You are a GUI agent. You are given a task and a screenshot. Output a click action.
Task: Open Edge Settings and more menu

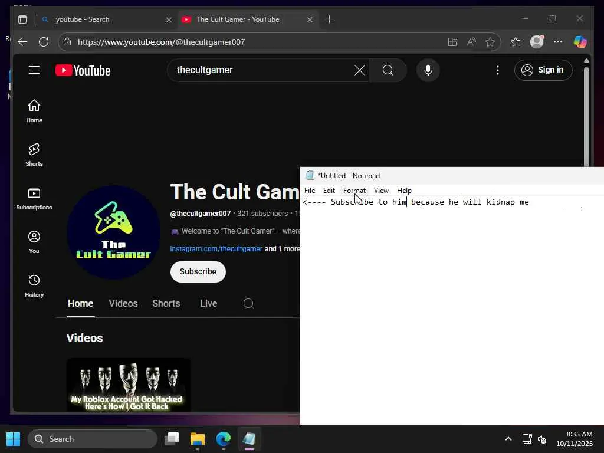coord(558,42)
